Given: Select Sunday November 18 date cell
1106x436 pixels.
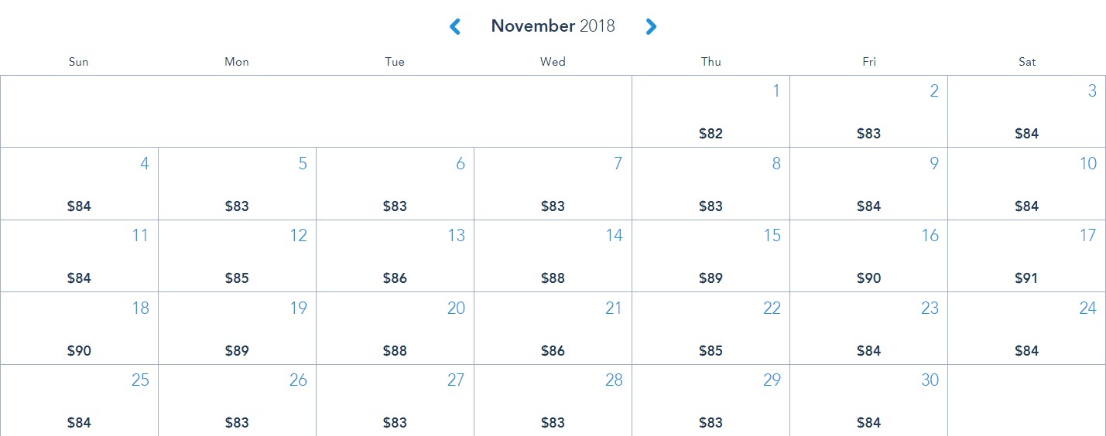Looking at the screenshot, I should (79, 329).
